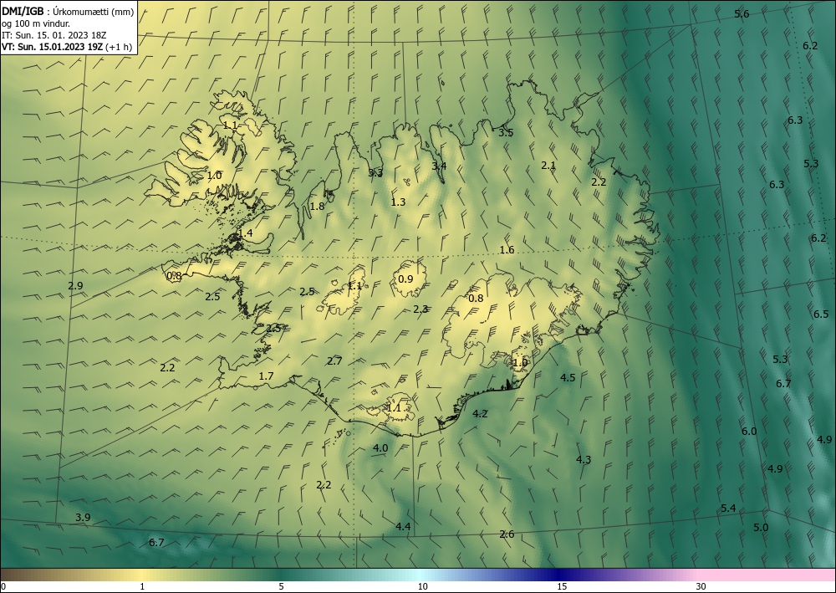The height and width of the screenshot is (593, 836).
Task: Select the '5' tick label on the color scale
Action: coord(281,586)
